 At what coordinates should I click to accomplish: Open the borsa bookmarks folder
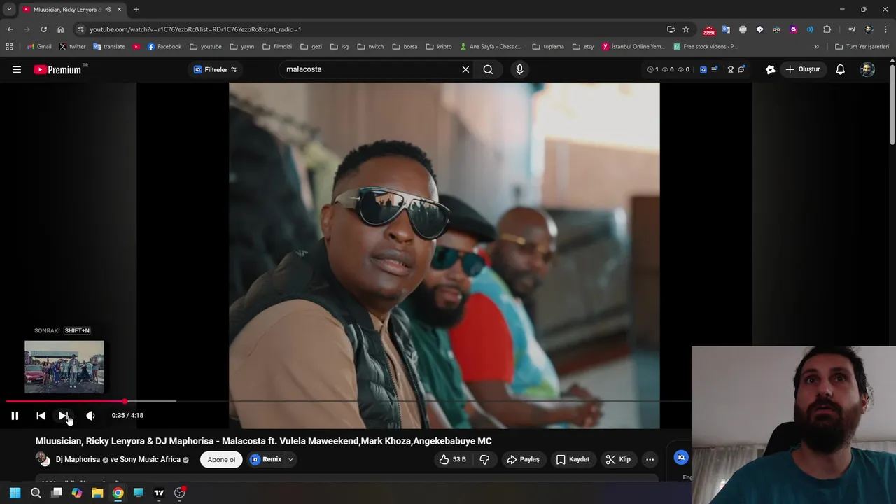click(405, 47)
